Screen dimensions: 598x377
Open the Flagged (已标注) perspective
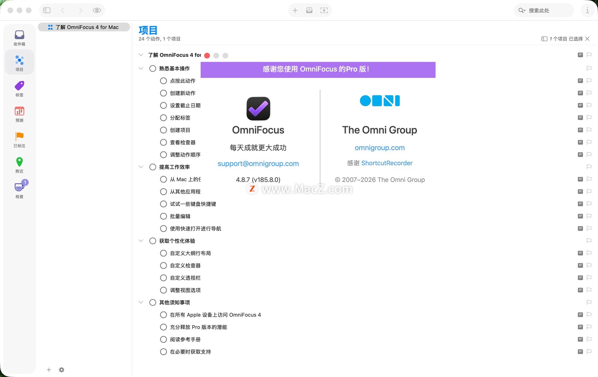(19, 140)
